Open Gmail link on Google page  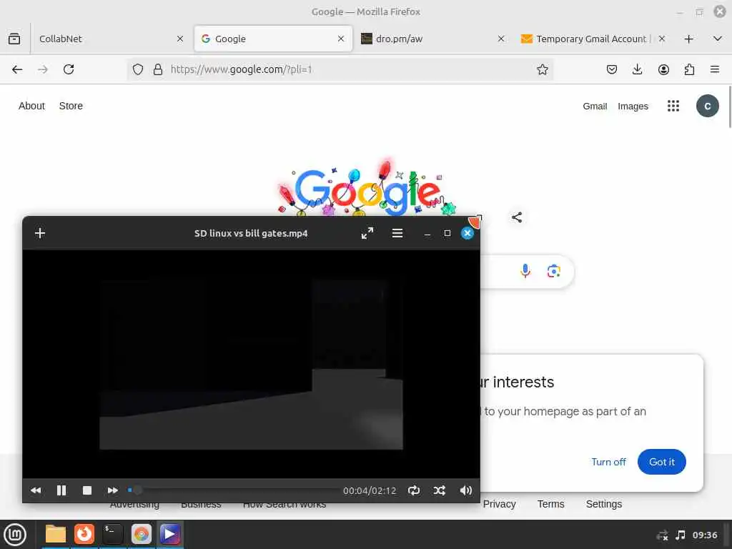[x=595, y=106]
